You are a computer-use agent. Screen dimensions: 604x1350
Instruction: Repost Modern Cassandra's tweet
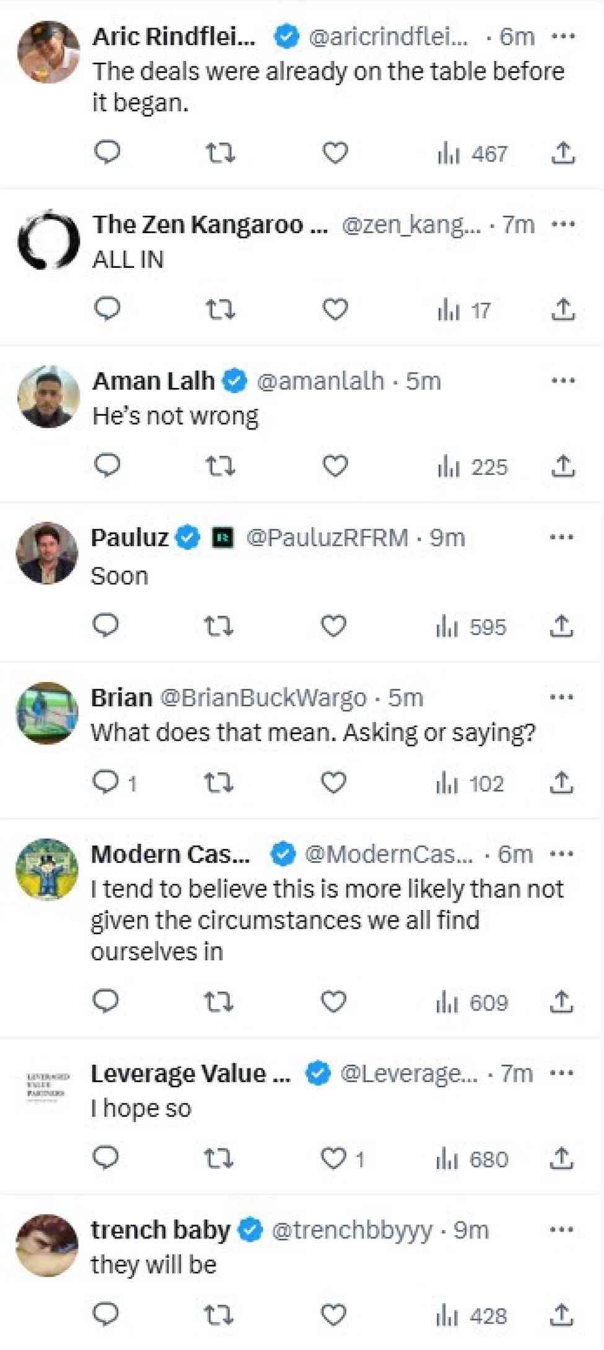coord(219,1001)
